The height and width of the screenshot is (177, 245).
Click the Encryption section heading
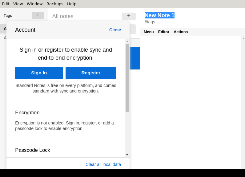[x=27, y=112]
